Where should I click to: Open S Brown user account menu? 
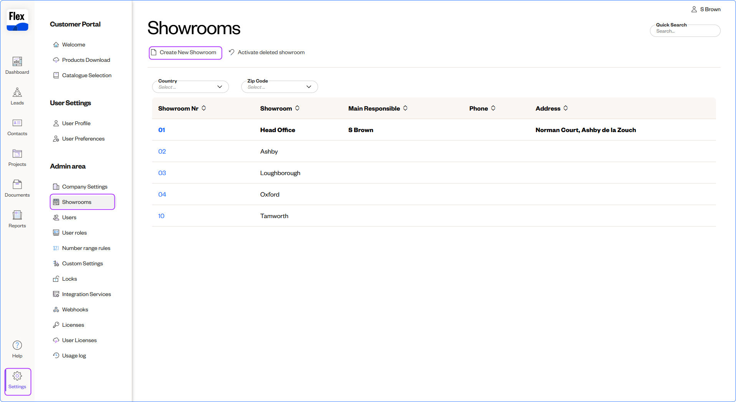coord(706,9)
